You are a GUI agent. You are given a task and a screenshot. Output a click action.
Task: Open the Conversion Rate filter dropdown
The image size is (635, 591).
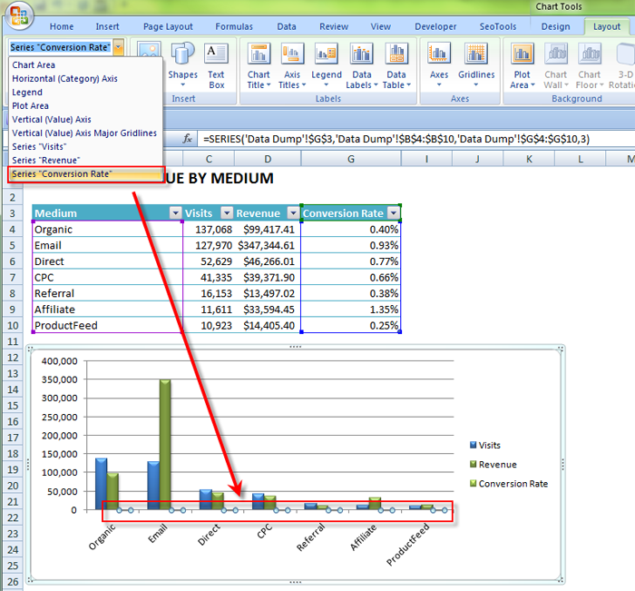(x=393, y=212)
